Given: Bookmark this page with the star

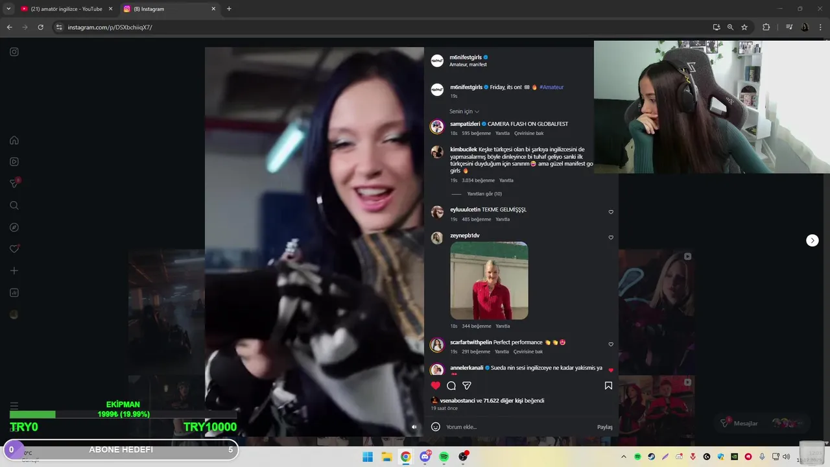Looking at the screenshot, I should (744, 27).
